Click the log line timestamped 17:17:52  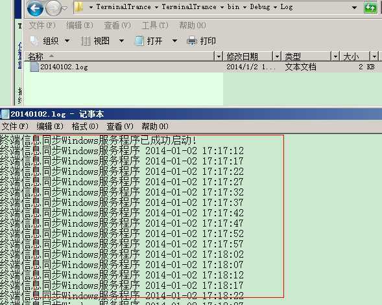[x=122, y=234]
